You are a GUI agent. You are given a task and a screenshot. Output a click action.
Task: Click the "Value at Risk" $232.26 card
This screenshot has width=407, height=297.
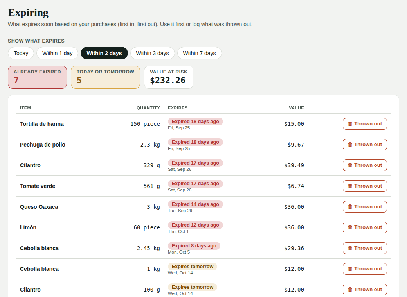[x=168, y=77]
